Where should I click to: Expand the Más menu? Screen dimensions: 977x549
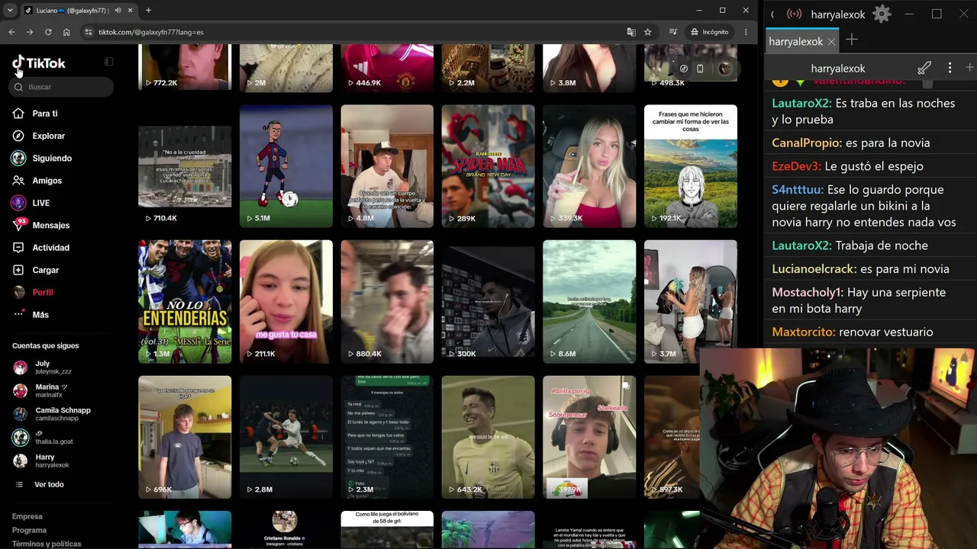pyautogui.click(x=40, y=315)
